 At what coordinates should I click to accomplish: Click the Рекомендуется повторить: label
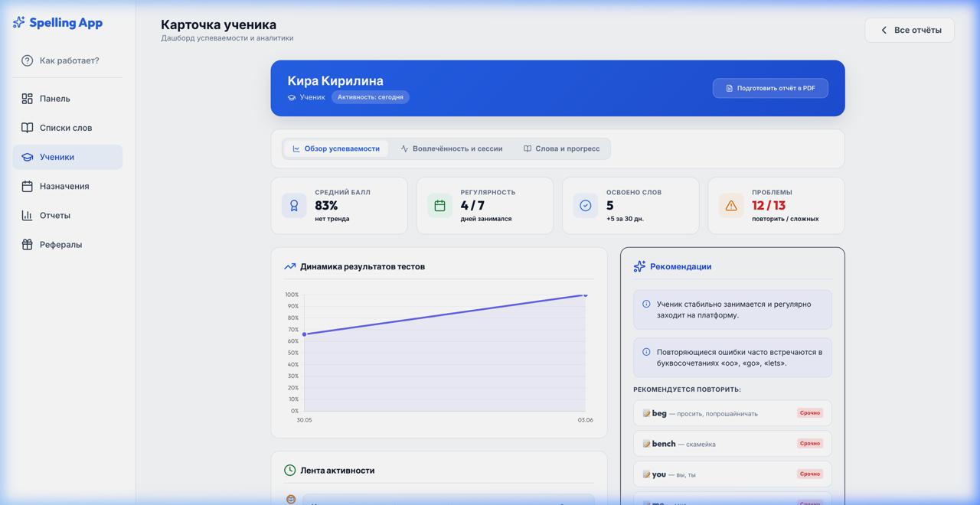(x=687, y=389)
